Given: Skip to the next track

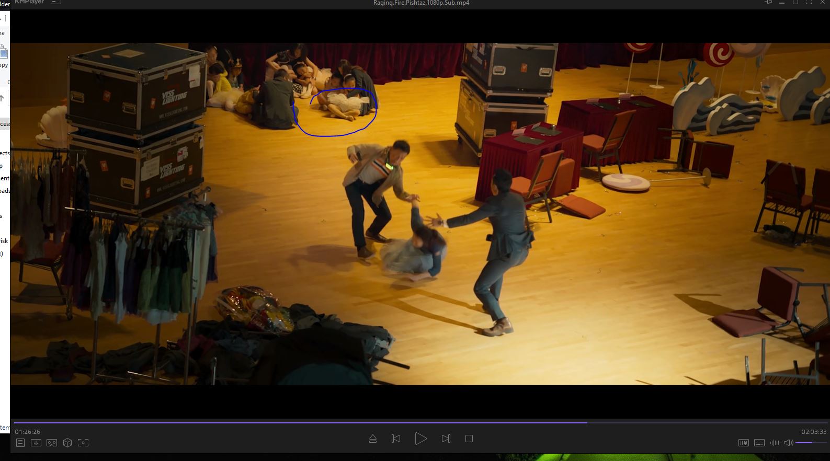Looking at the screenshot, I should coord(446,439).
